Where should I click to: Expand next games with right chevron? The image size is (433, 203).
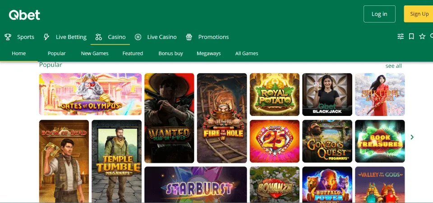coord(412,137)
